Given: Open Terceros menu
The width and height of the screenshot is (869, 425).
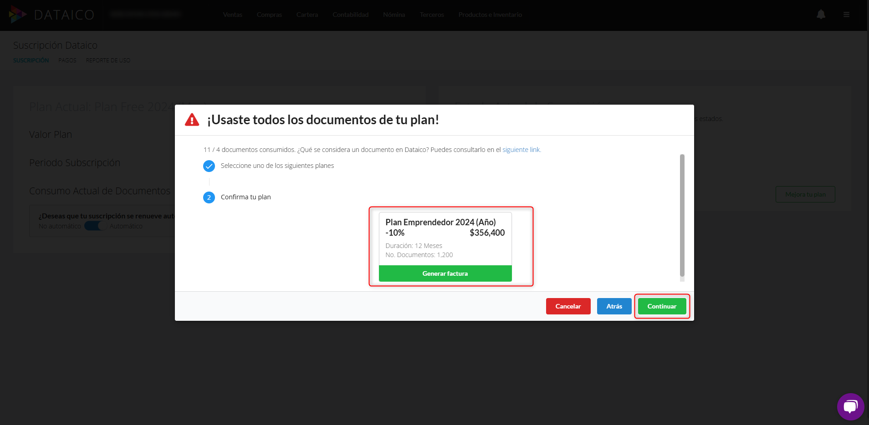Looking at the screenshot, I should [x=432, y=15].
